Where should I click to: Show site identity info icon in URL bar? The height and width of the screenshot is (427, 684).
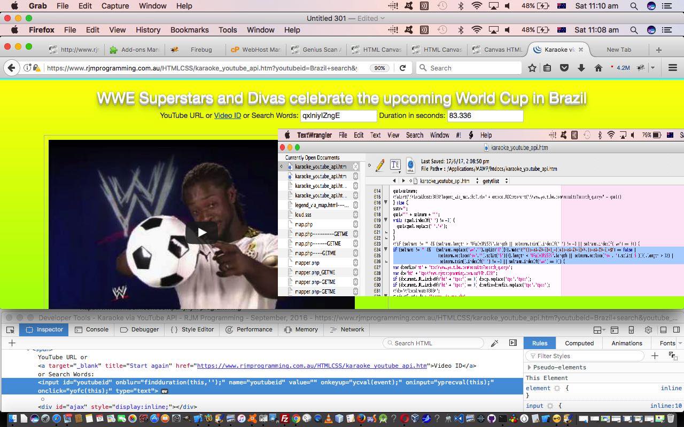(x=27, y=68)
